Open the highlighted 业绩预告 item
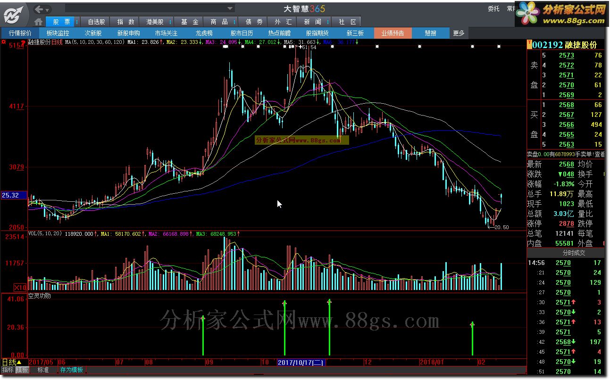Image resolution: width=610 pixels, height=380 pixels. point(393,33)
